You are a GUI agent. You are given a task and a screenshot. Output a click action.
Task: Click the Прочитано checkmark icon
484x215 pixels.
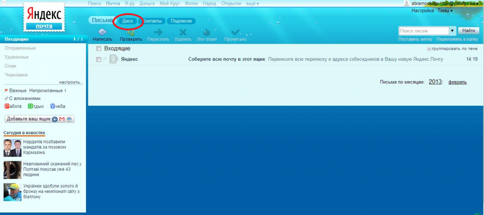coord(235,32)
